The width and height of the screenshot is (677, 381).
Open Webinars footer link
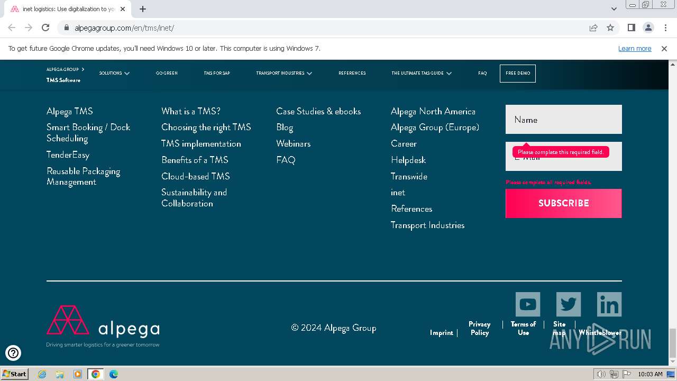point(293,143)
